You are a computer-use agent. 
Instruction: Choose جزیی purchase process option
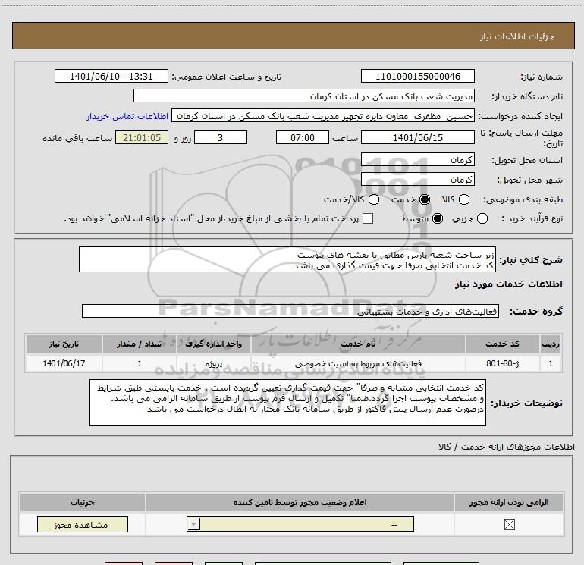[x=482, y=218]
